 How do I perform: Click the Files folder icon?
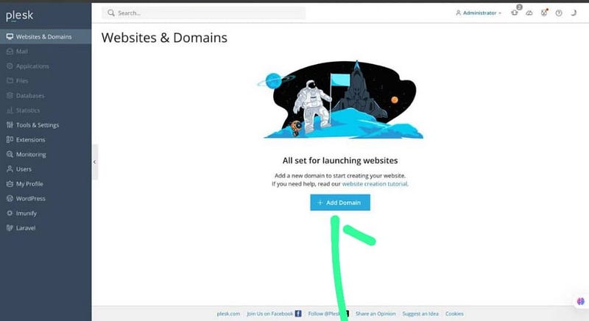pyautogui.click(x=10, y=81)
